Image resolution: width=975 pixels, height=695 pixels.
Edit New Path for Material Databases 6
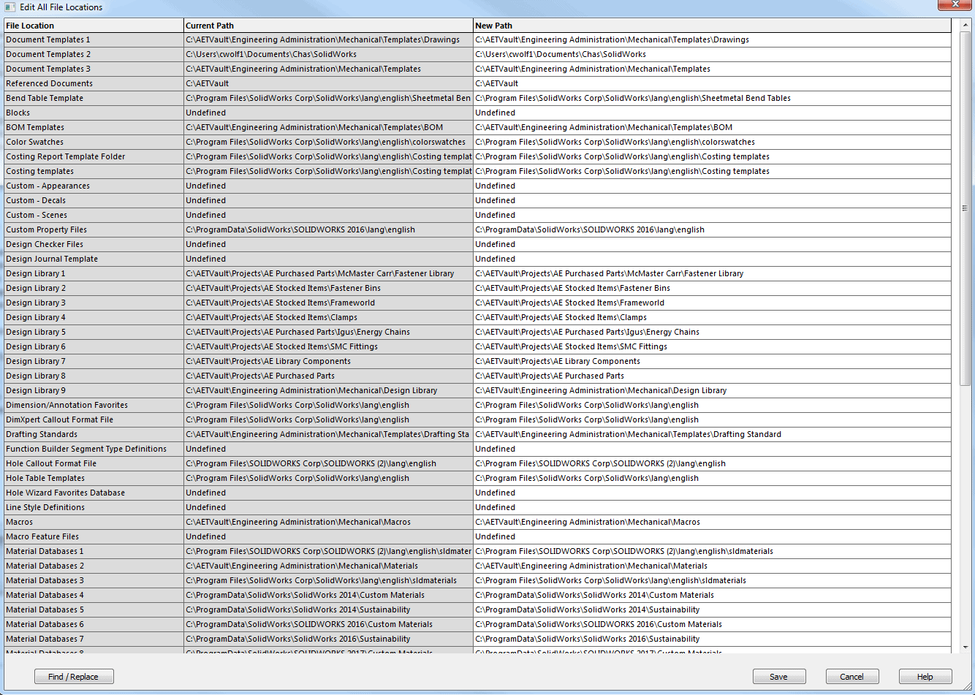pyautogui.click(x=713, y=624)
